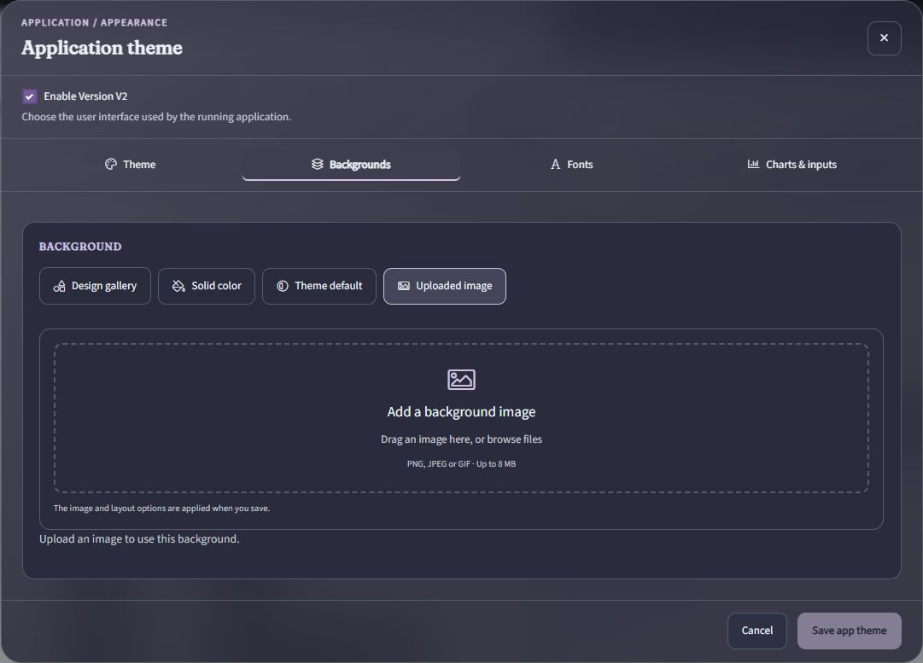Click the 'PNG, JPEG or GIF' format note
923x663 pixels.
(x=461, y=463)
